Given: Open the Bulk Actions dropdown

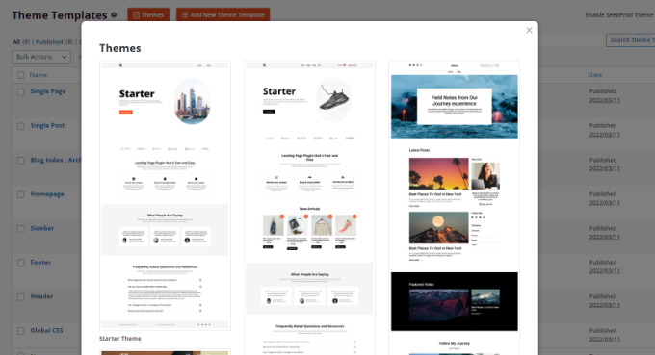Looking at the screenshot, I should 41,57.
